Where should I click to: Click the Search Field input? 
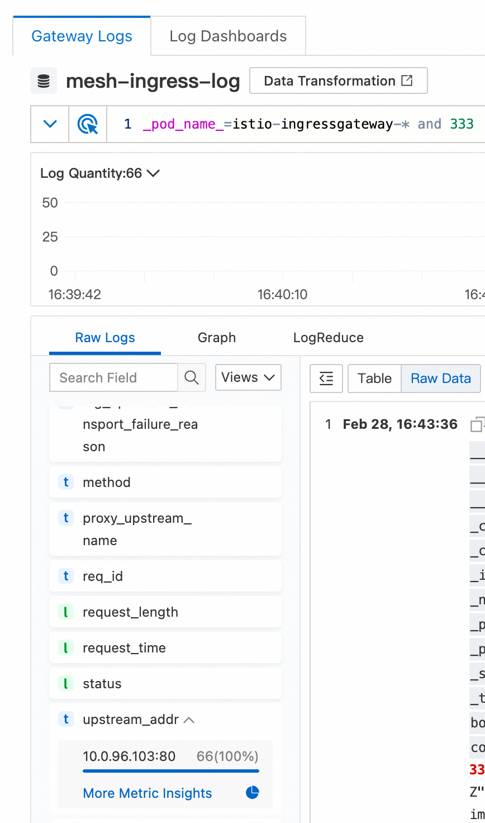[x=113, y=377]
